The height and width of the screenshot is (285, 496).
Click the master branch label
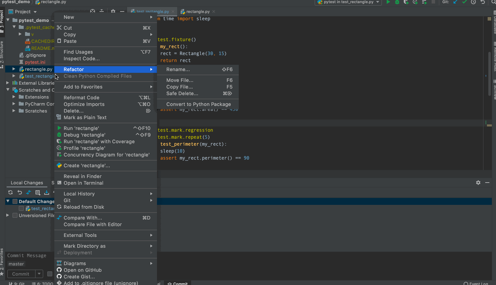(16, 264)
